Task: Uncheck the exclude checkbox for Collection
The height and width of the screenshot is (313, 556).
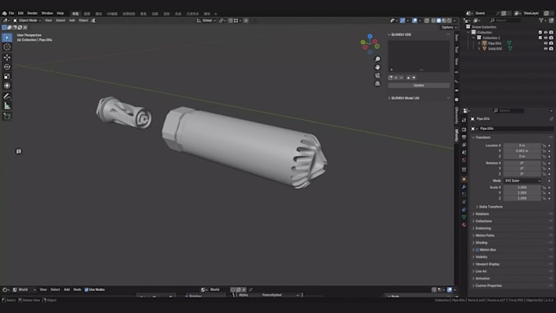Action: click(540, 32)
